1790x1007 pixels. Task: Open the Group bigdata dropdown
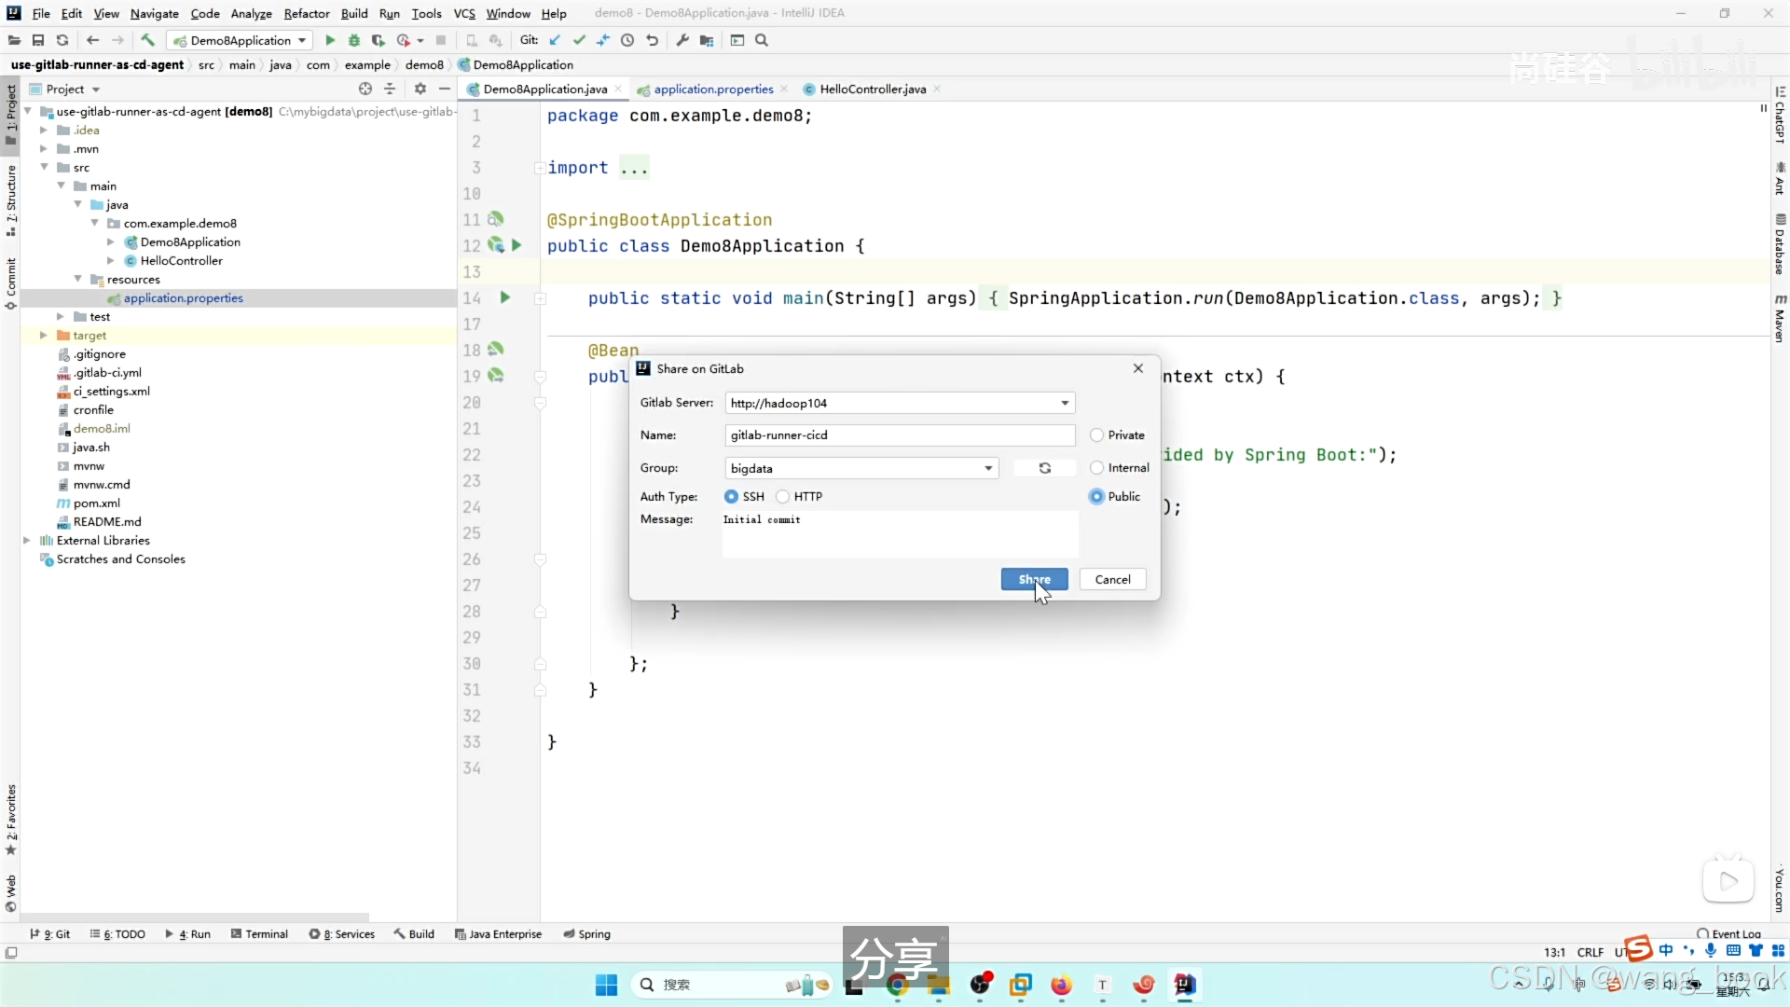pos(988,468)
